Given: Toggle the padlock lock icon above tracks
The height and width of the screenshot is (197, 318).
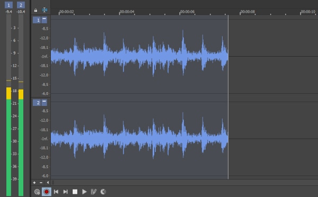Looking at the screenshot, I should coord(36,10).
